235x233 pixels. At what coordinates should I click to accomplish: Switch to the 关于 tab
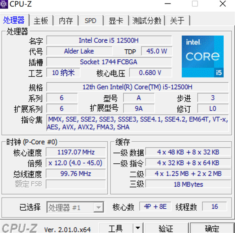coord(177,20)
